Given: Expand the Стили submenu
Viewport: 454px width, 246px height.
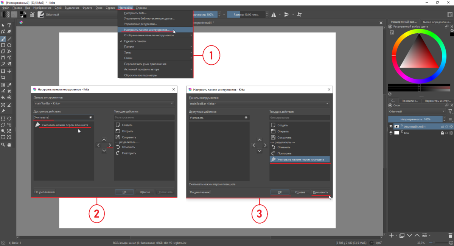Looking at the screenshot, I should tap(155, 58).
